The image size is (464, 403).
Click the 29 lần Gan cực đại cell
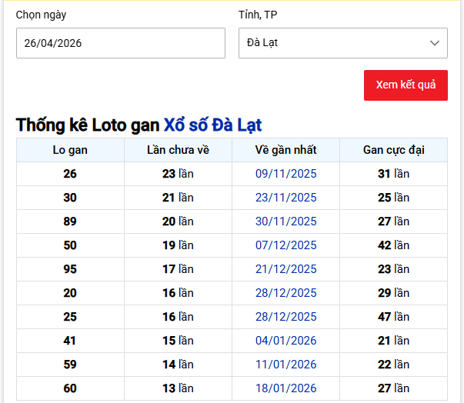393,293
